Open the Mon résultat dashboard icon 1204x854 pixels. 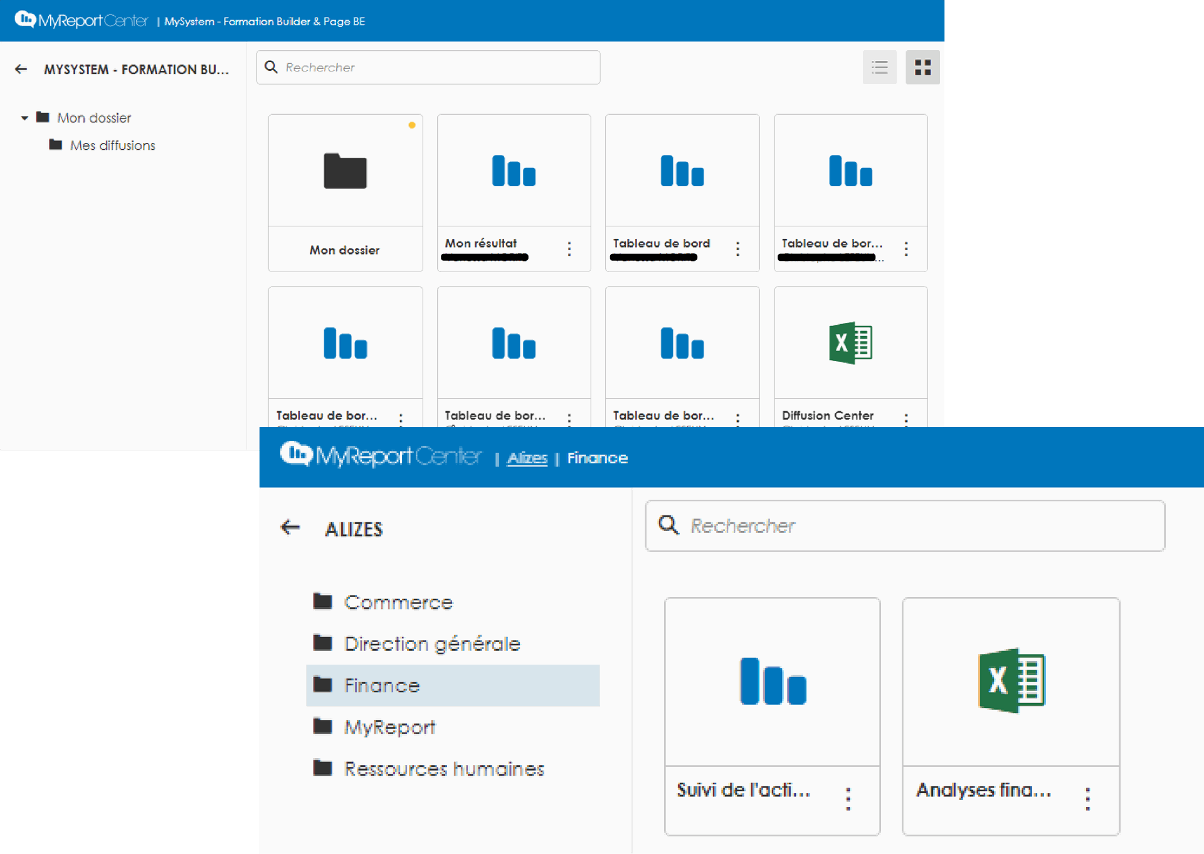(x=514, y=171)
